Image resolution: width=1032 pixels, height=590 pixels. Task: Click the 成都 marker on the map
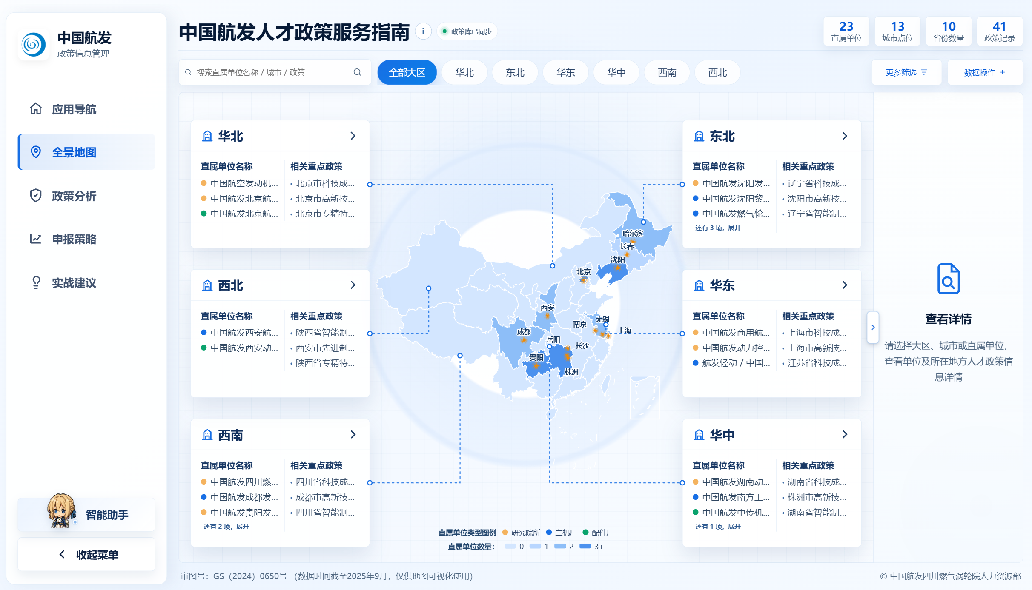coord(524,340)
